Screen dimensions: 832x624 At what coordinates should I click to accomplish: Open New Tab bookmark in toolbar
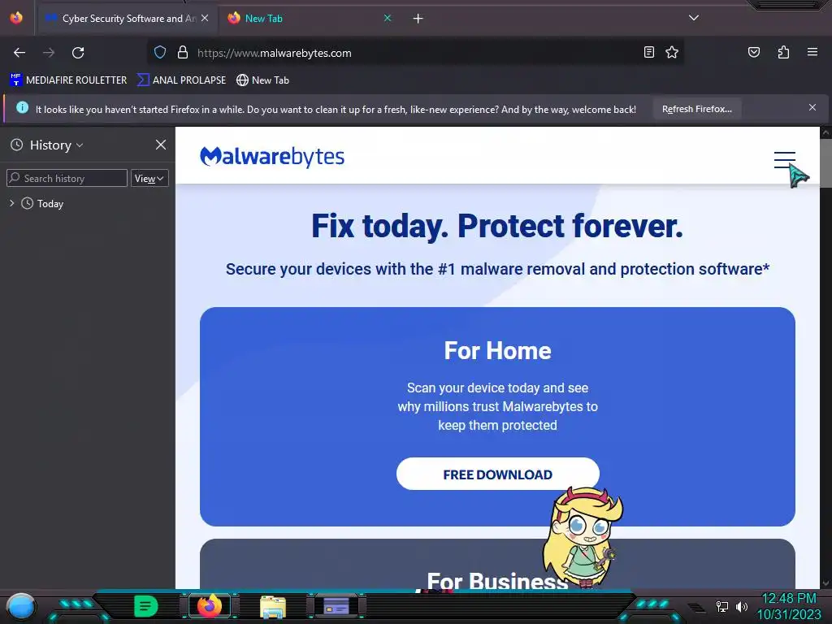263,80
